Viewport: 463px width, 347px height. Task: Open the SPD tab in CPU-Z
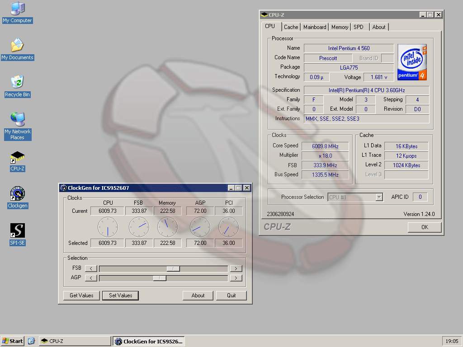[359, 27]
